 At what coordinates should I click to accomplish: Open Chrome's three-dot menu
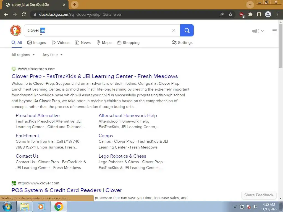(x=277, y=14)
